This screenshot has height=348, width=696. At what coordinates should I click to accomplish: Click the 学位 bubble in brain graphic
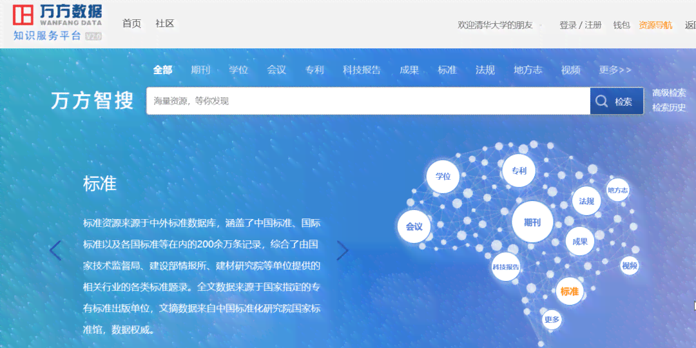(x=443, y=177)
